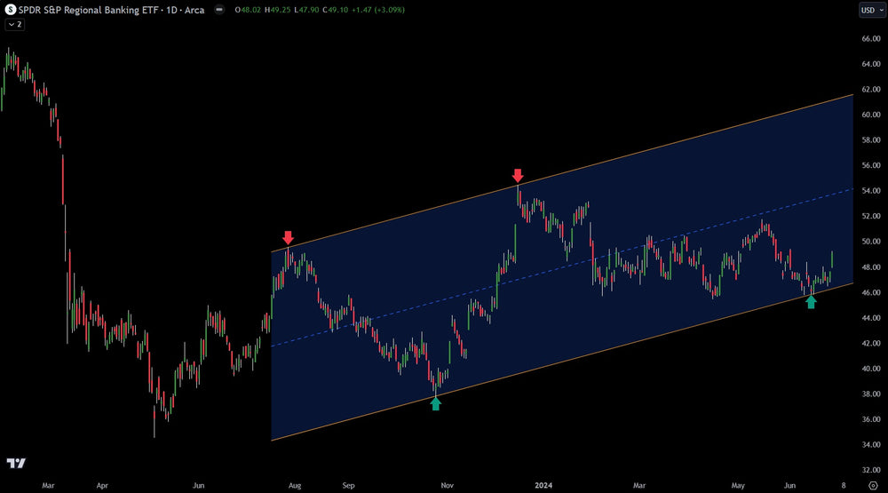The width and height of the screenshot is (888, 493).
Task: Expand the collapsed indicators legend showing 2
Action: click(15, 24)
